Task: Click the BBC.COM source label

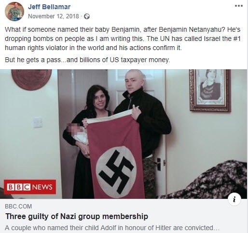Action: (x=18, y=207)
